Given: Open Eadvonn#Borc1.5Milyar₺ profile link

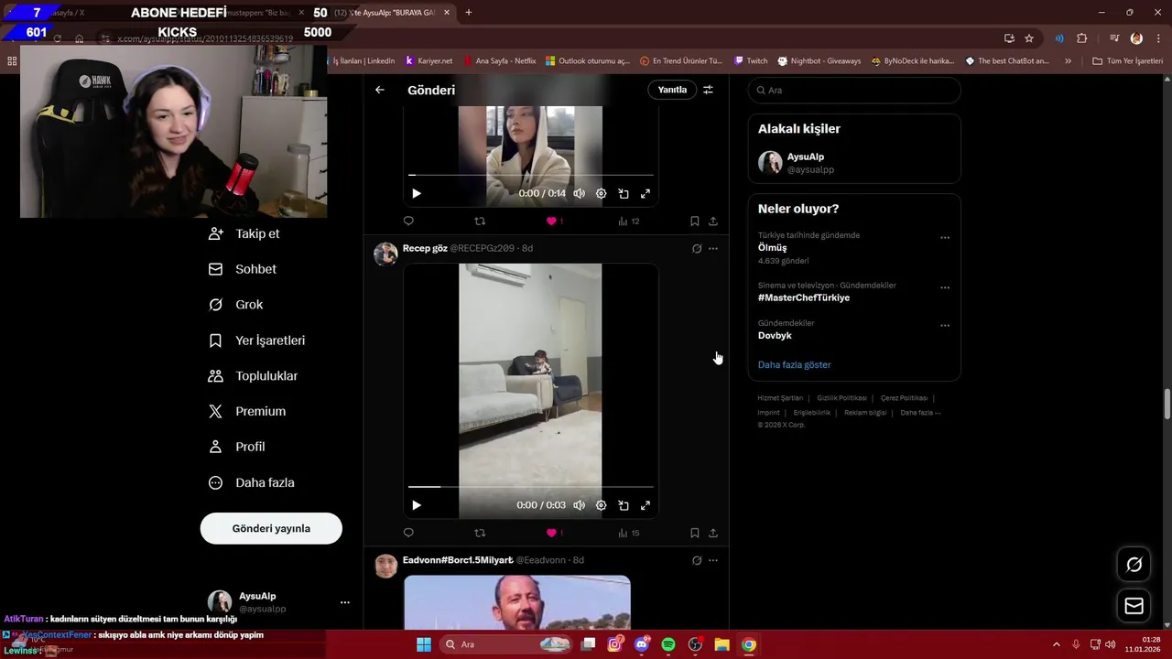Looking at the screenshot, I should click(458, 560).
